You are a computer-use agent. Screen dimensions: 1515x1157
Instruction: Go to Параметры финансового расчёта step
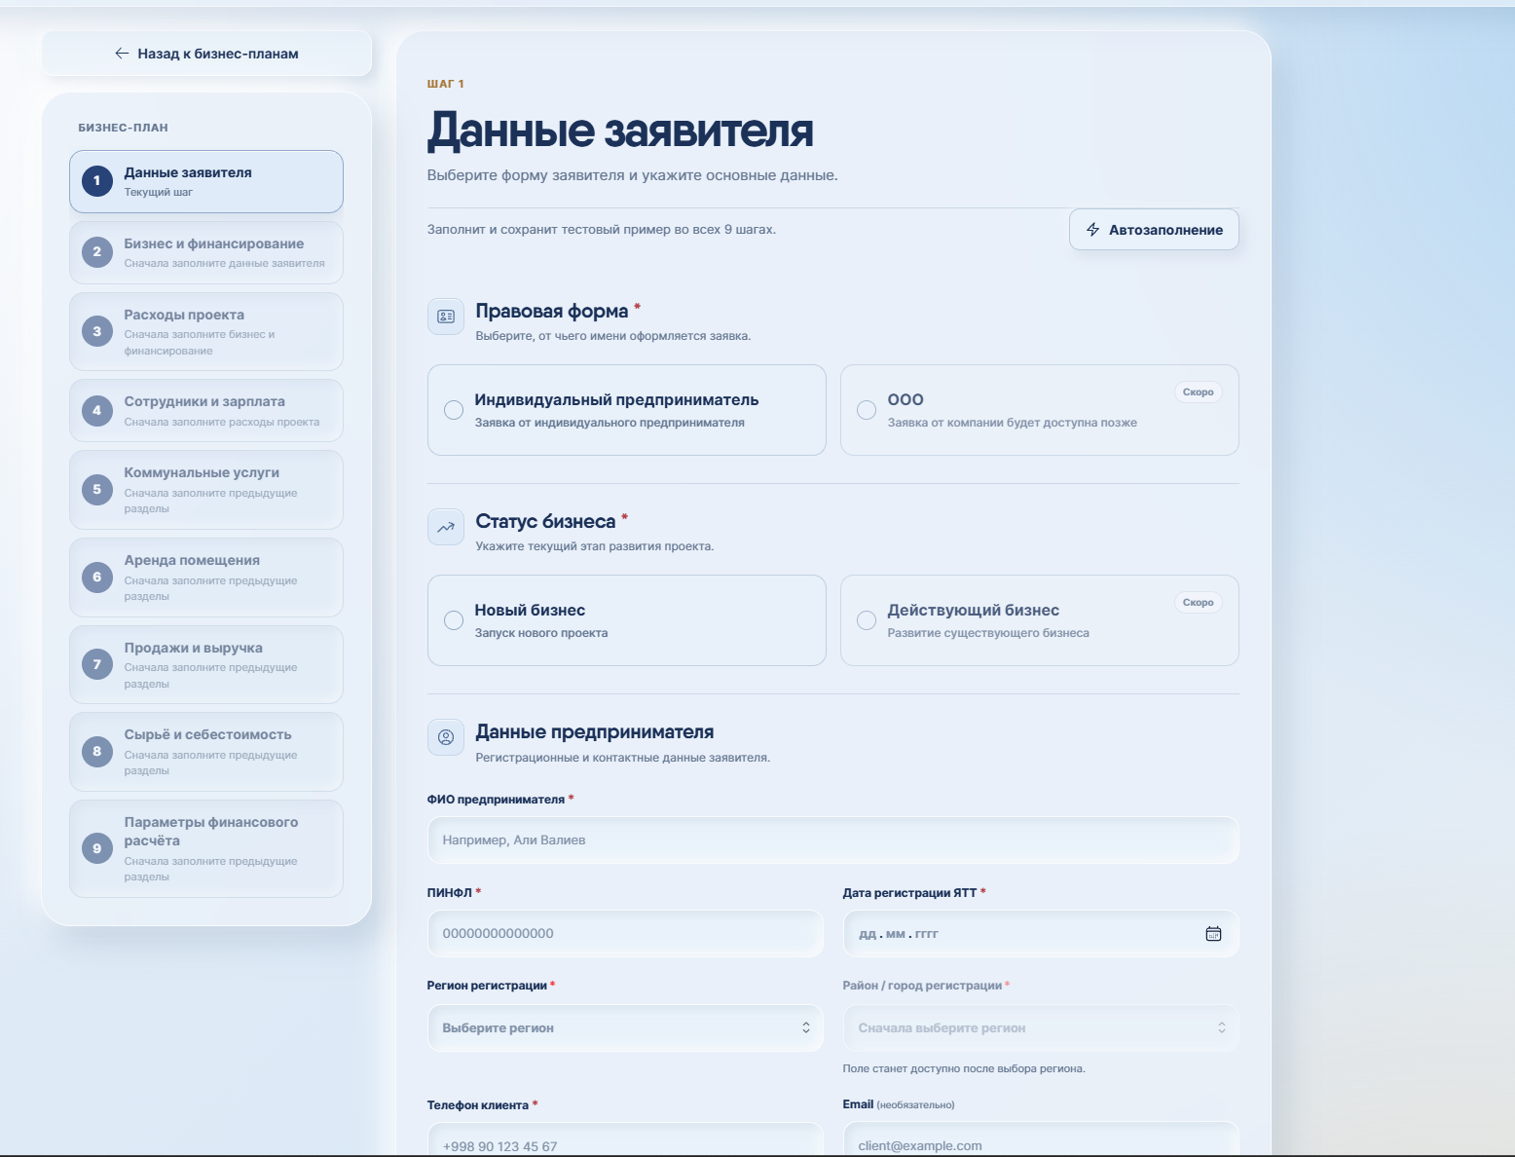(x=206, y=848)
